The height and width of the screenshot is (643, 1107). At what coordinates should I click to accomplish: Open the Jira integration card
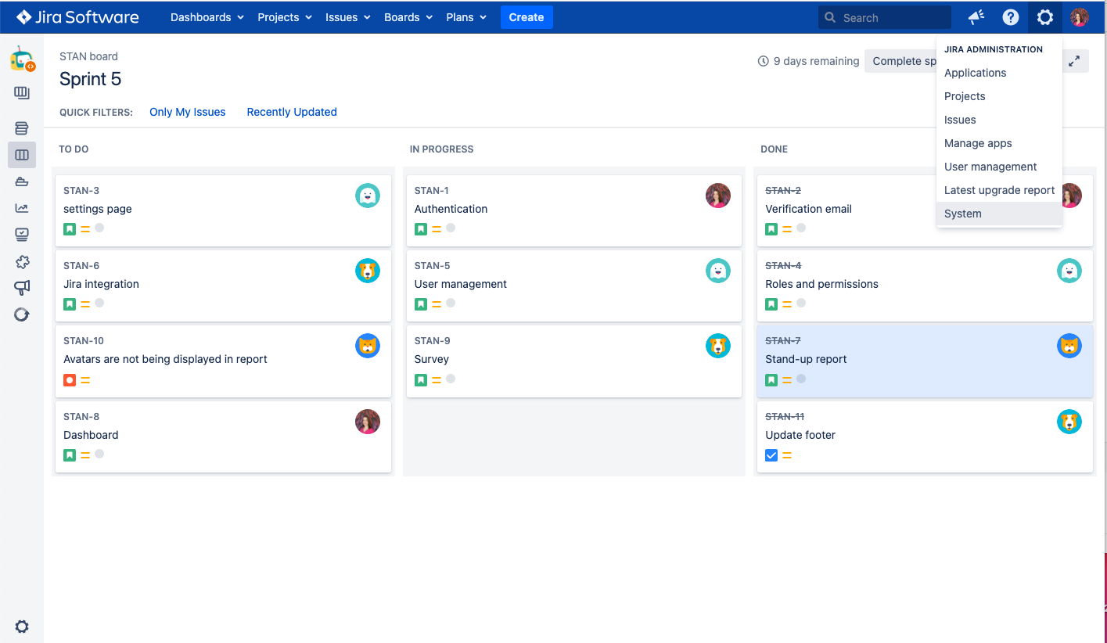[x=223, y=286]
